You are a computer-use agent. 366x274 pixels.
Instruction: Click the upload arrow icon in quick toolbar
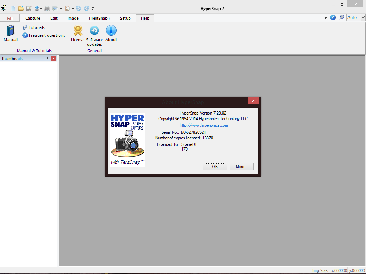[x=37, y=9]
